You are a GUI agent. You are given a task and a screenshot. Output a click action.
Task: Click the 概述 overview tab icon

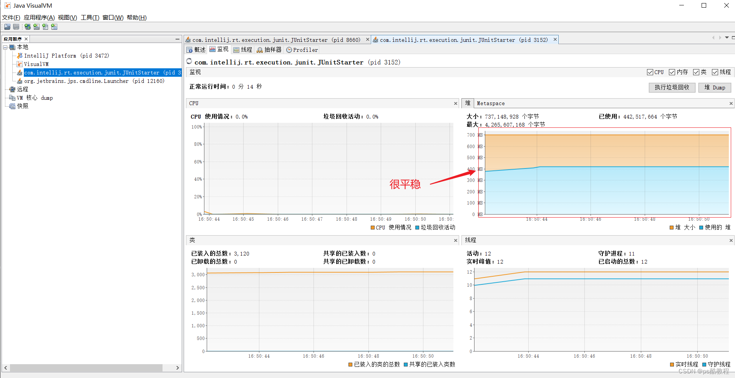(x=190, y=50)
